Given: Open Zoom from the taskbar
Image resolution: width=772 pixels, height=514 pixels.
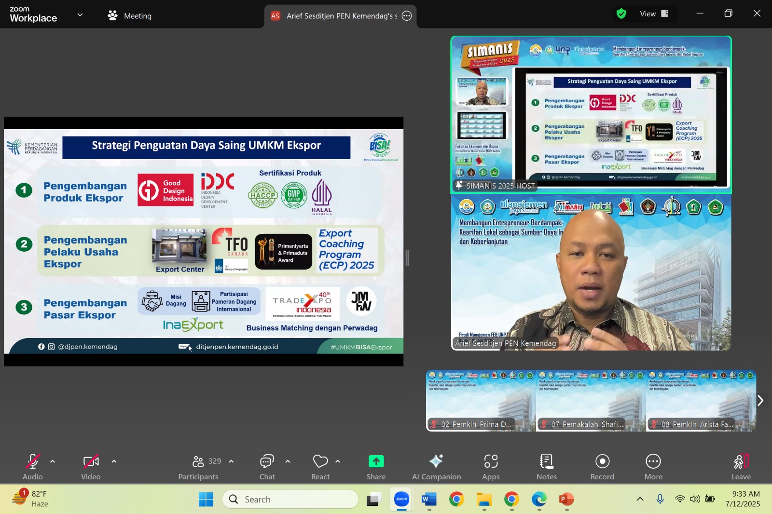Looking at the screenshot, I should [x=401, y=500].
